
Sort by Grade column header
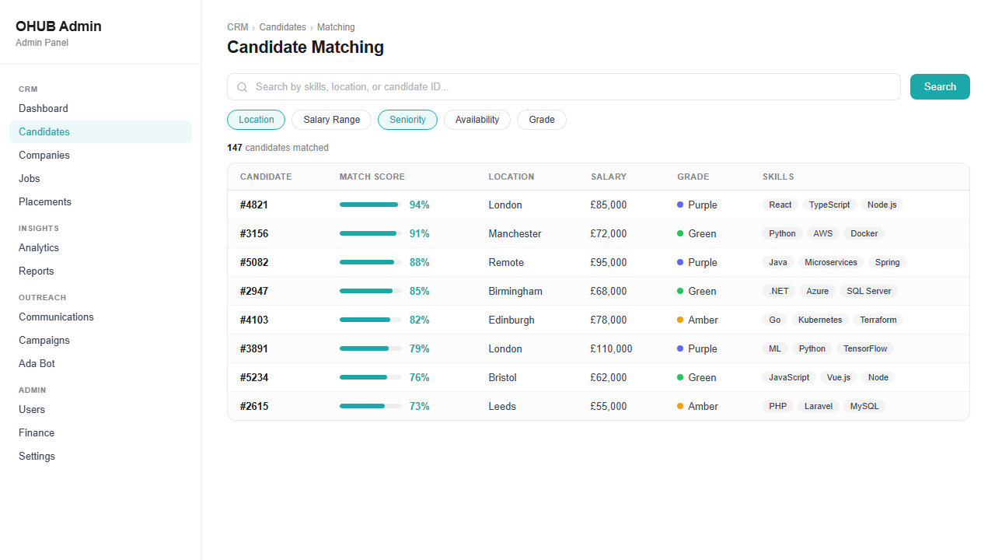pos(693,177)
